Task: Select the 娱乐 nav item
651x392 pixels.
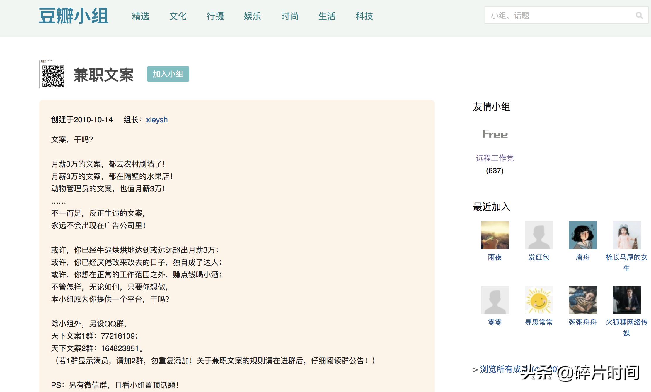Action: [252, 17]
